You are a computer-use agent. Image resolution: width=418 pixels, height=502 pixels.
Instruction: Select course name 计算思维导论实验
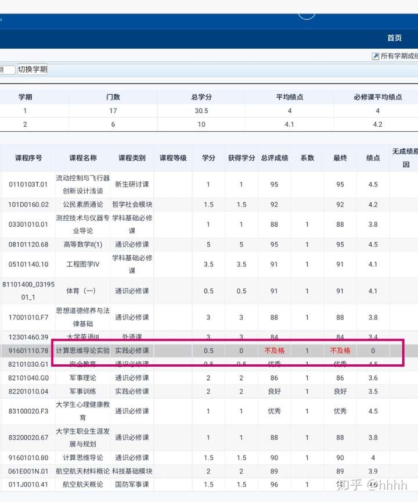click(83, 350)
